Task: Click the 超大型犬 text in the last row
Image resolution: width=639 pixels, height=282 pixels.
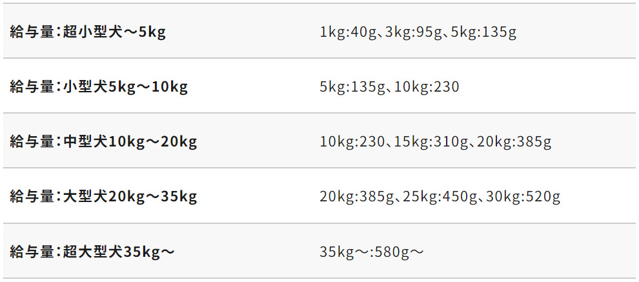Action: pyautogui.click(x=96, y=251)
